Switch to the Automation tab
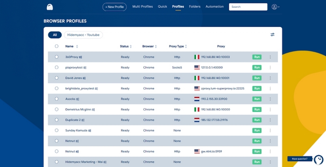The image size is (326, 167). (215, 7)
